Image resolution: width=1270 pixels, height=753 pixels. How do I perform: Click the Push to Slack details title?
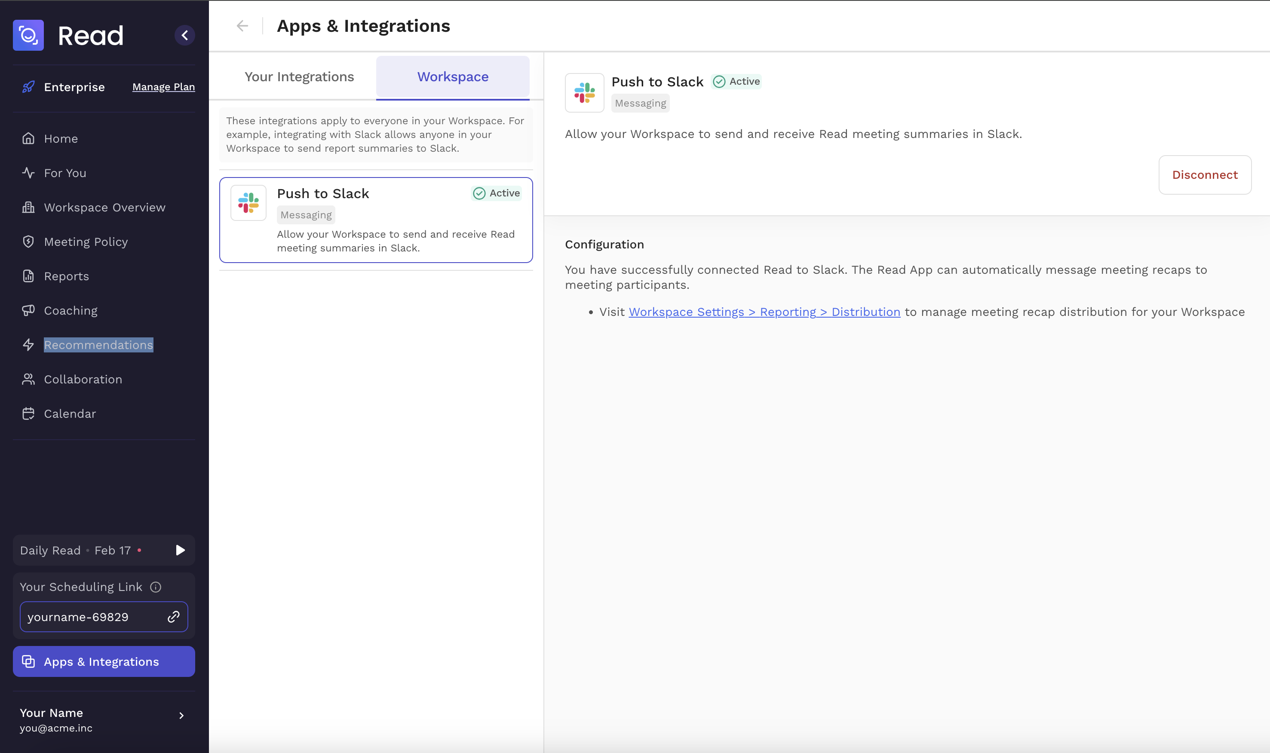click(x=657, y=82)
